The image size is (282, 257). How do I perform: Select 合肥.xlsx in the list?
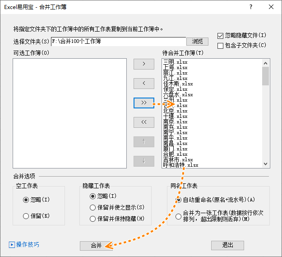pyautogui.click(x=176, y=154)
